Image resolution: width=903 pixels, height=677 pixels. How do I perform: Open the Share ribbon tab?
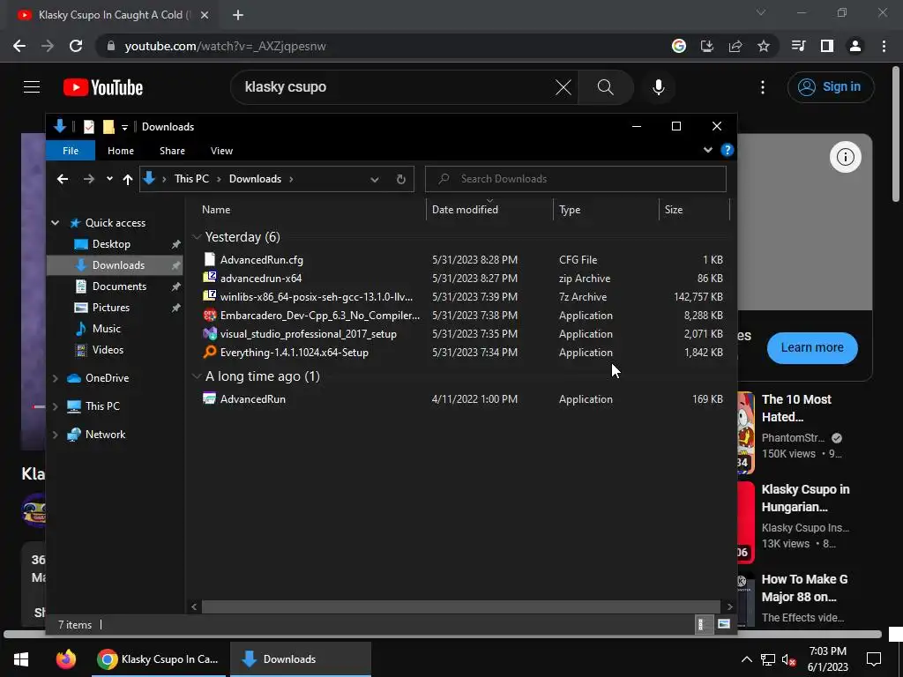click(x=172, y=150)
